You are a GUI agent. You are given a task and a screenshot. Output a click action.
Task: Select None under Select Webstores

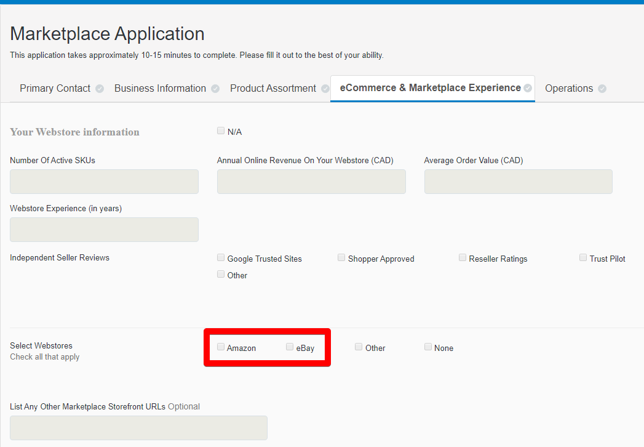[x=427, y=346]
